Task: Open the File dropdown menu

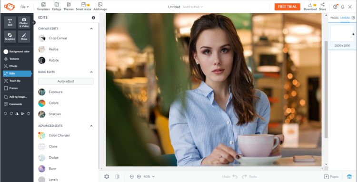Action: [24, 7]
